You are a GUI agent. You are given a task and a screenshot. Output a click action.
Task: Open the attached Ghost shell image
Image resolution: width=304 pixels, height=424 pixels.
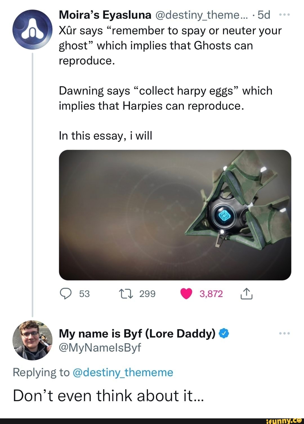pos(175,215)
